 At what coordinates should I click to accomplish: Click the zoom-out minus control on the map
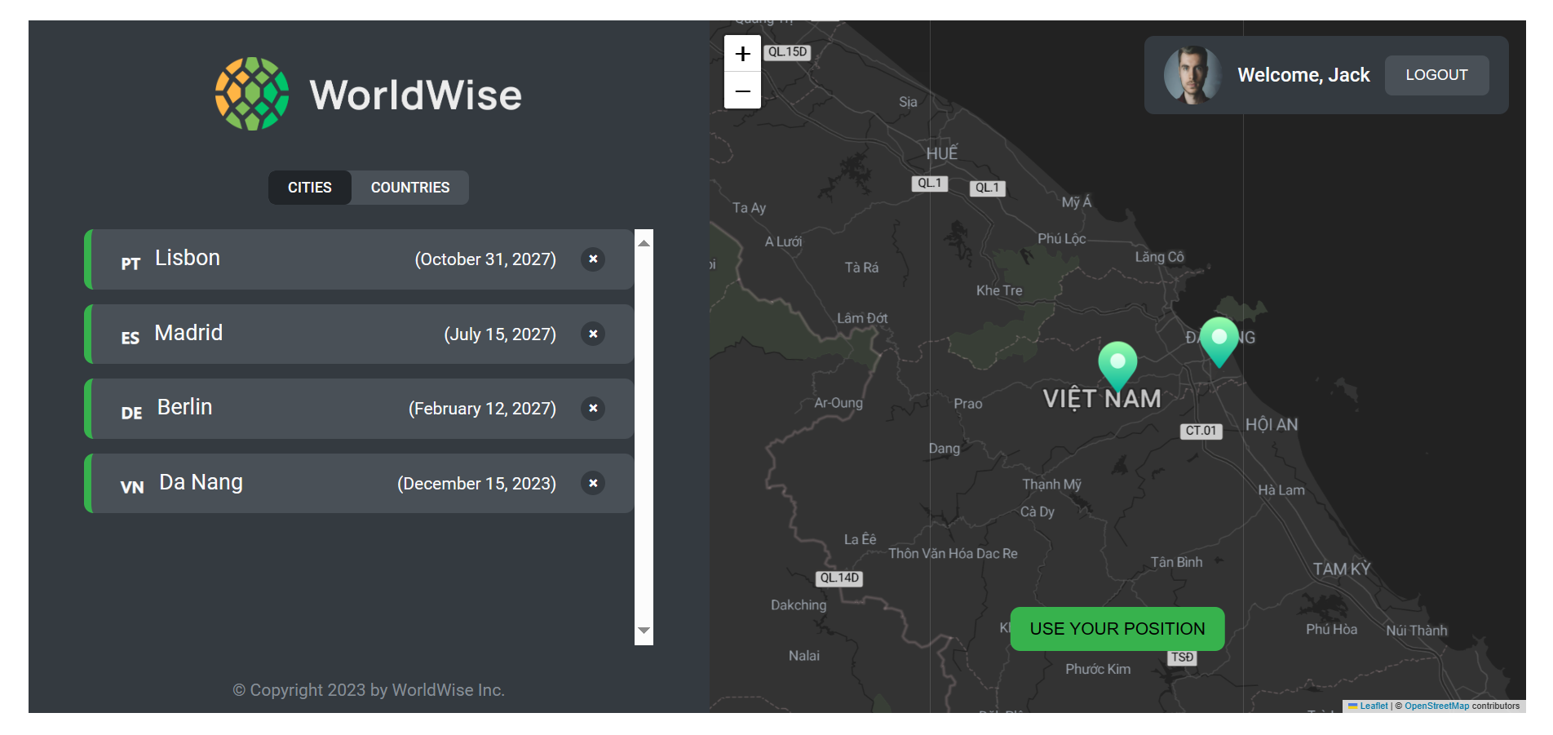[741, 91]
